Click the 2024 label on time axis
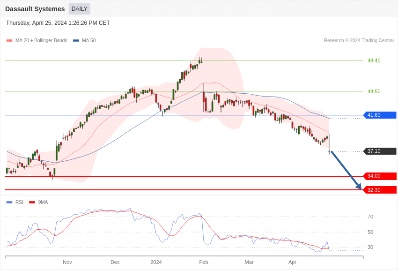Viewport: 398px width, 270px height. [156, 262]
